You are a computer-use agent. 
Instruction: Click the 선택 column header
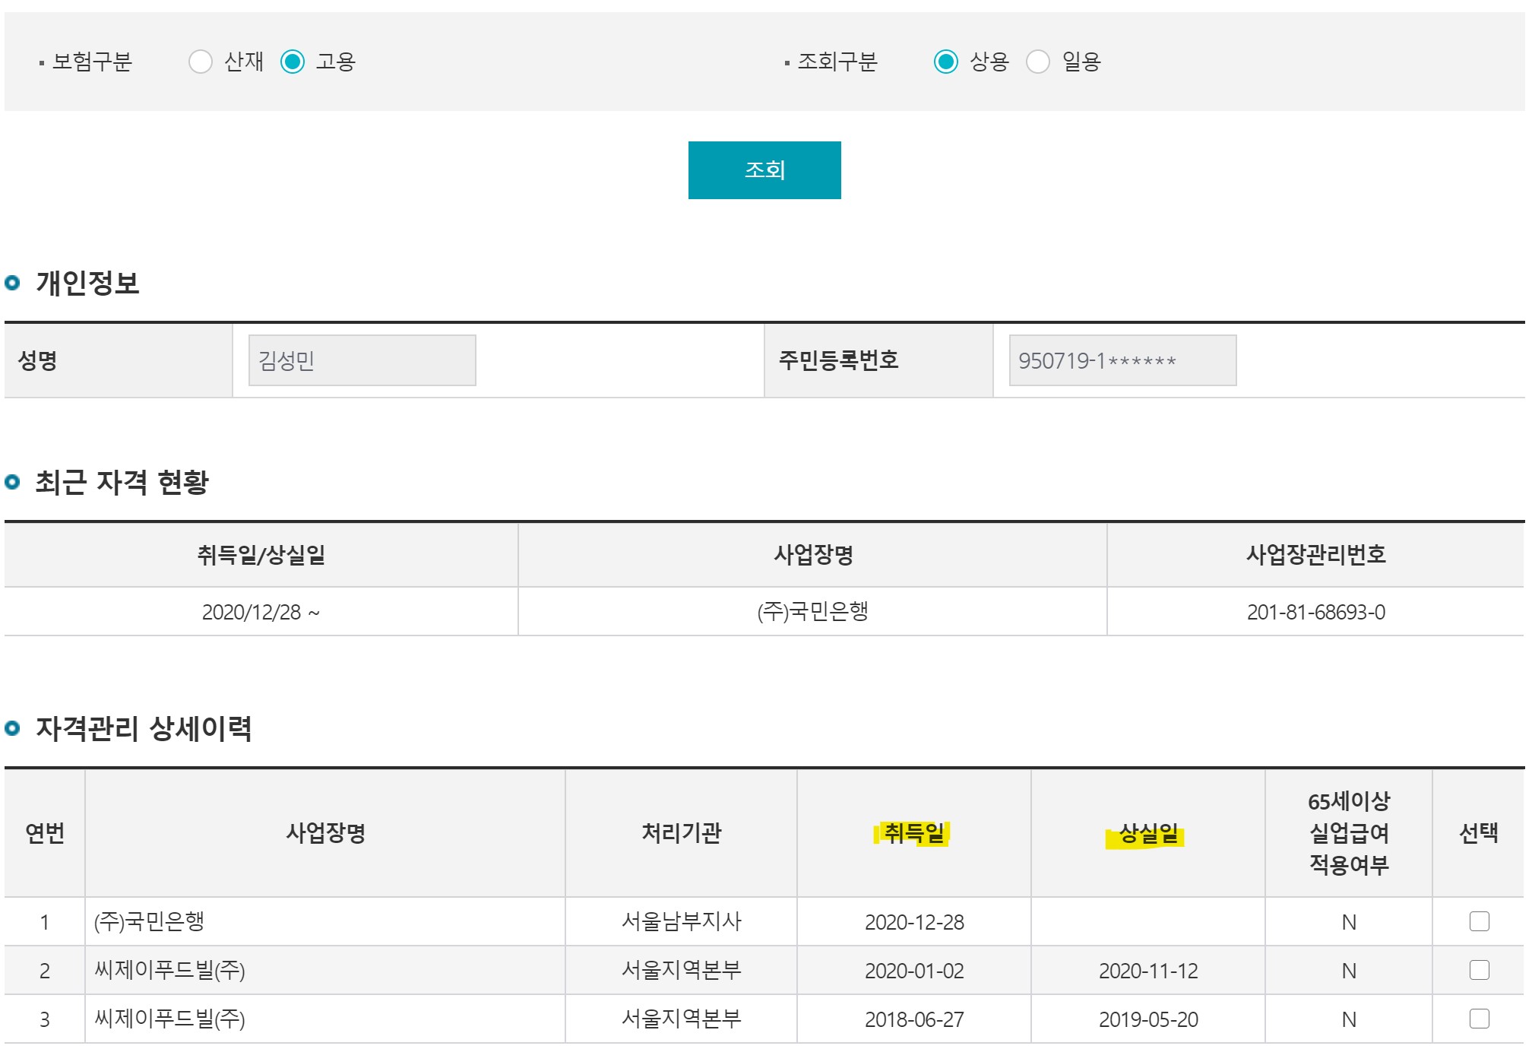[x=1478, y=833]
